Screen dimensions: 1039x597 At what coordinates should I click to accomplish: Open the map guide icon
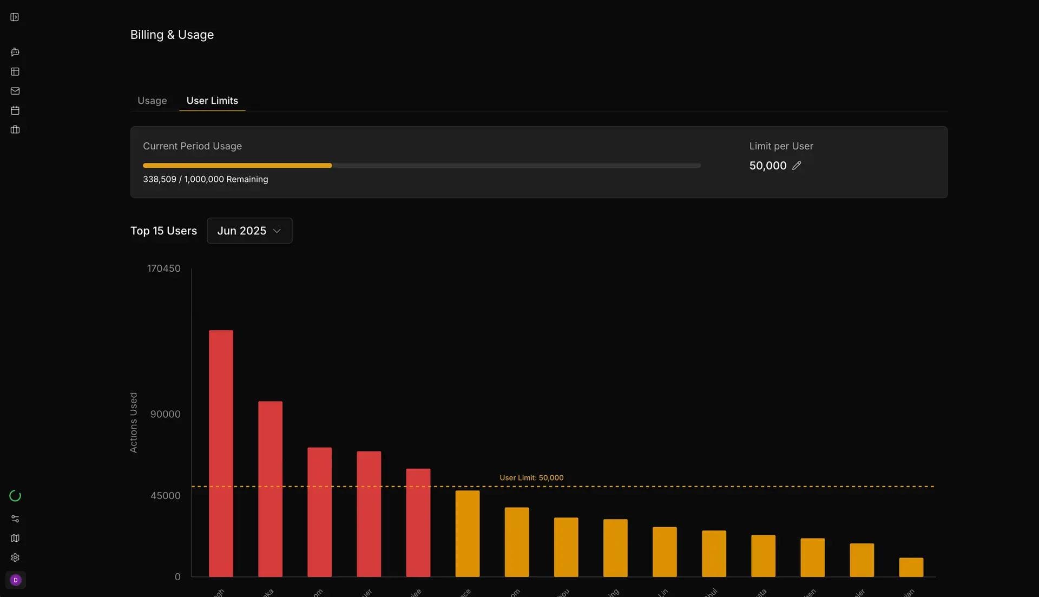15,538
